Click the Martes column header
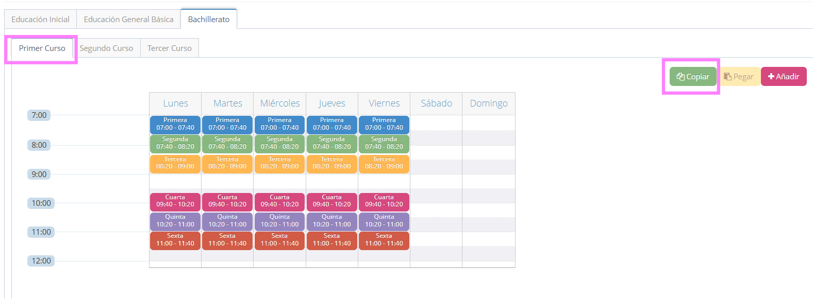 click(x=228, y=103)
